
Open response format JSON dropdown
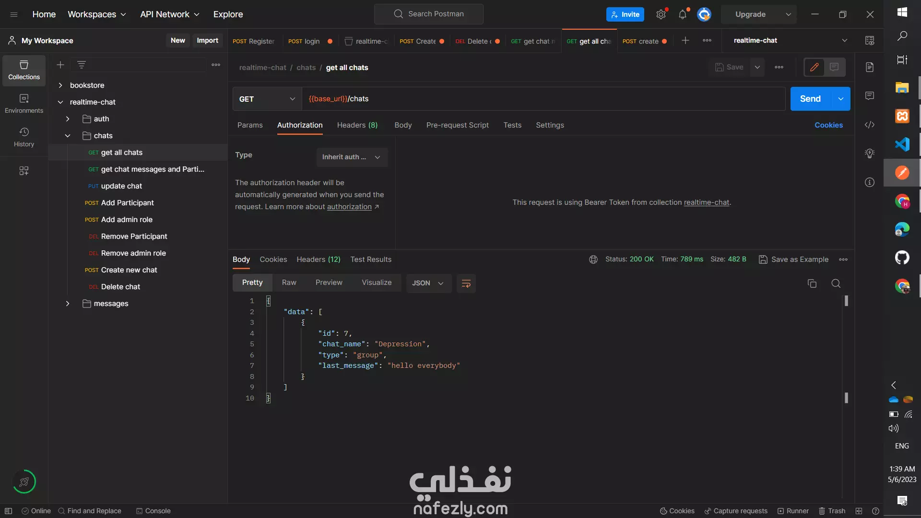[428, 283]
